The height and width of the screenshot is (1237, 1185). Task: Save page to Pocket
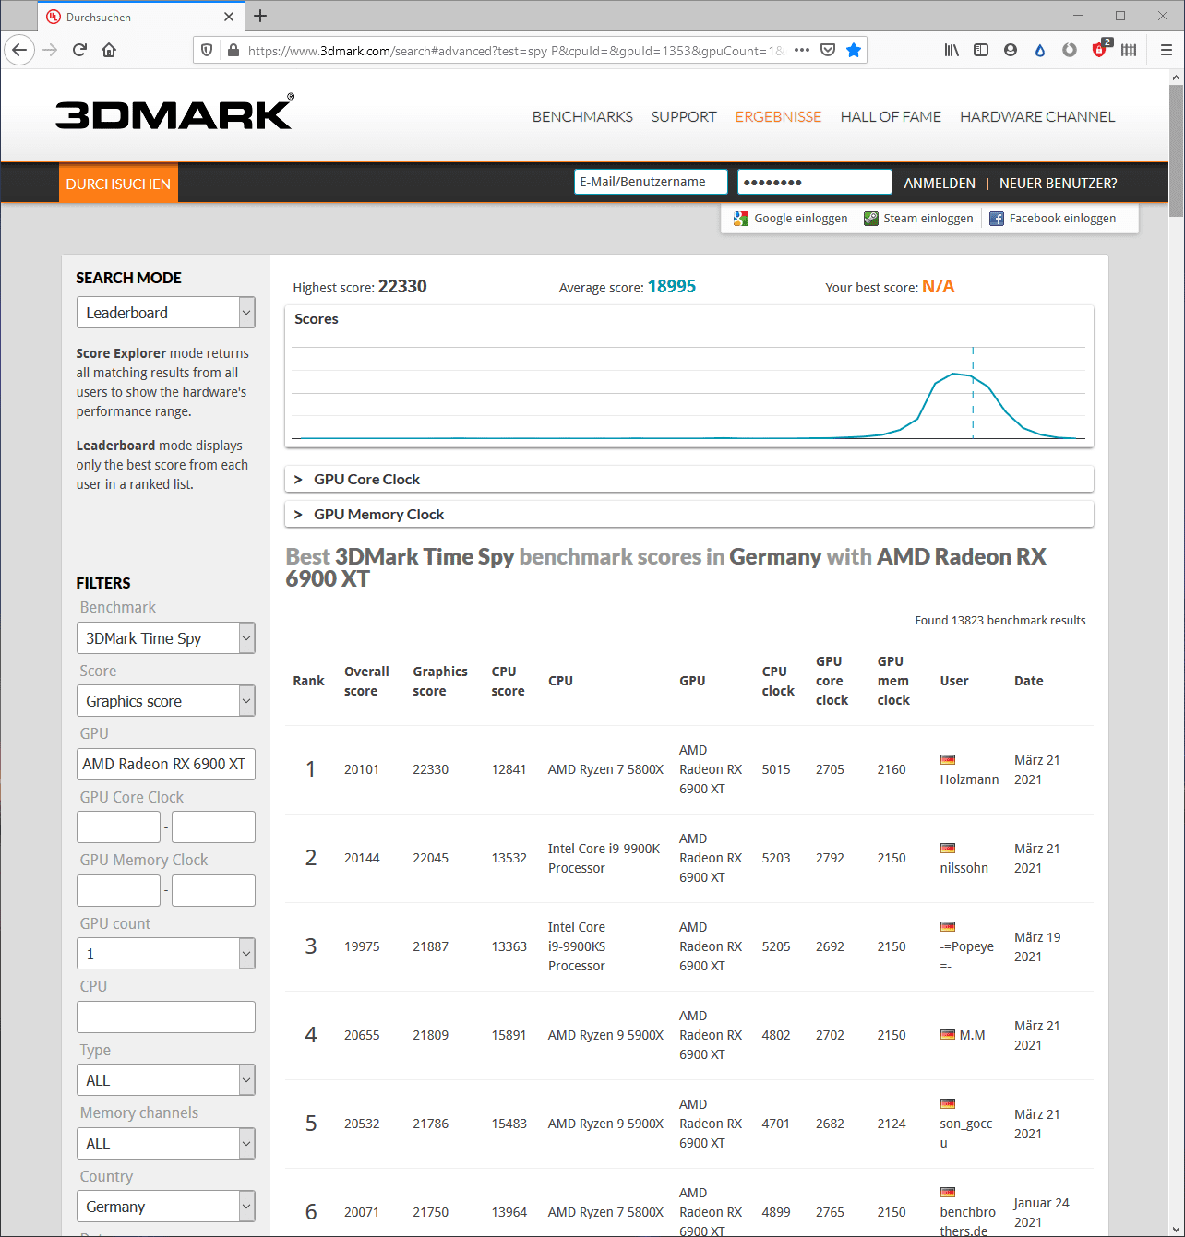(828, 50)
